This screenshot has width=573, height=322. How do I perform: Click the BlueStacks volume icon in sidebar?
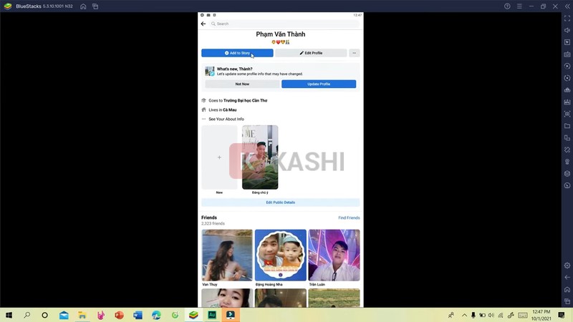(567, 30)
